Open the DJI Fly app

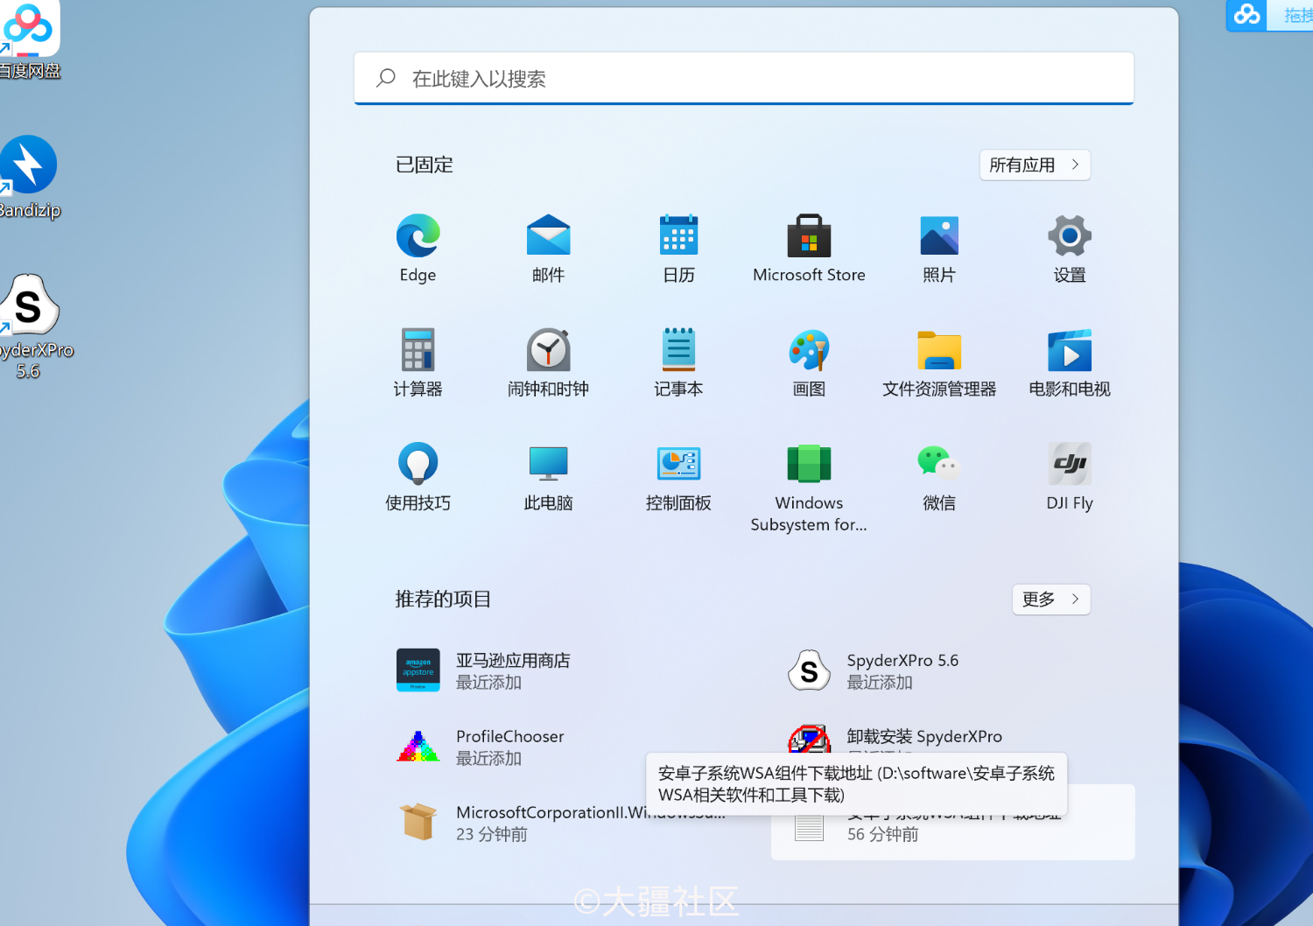pyautogui.click(x=1070, y=476)
